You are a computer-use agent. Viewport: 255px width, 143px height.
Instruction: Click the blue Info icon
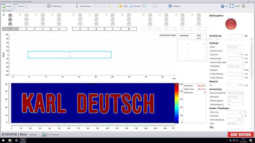pyautogui.click(x=222, y=6)
